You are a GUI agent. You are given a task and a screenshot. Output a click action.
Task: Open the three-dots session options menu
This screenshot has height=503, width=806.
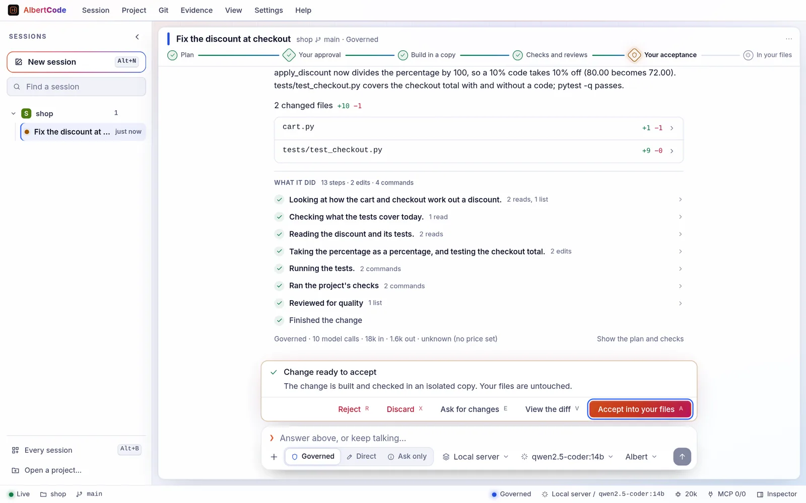click(x=789, y=39)
